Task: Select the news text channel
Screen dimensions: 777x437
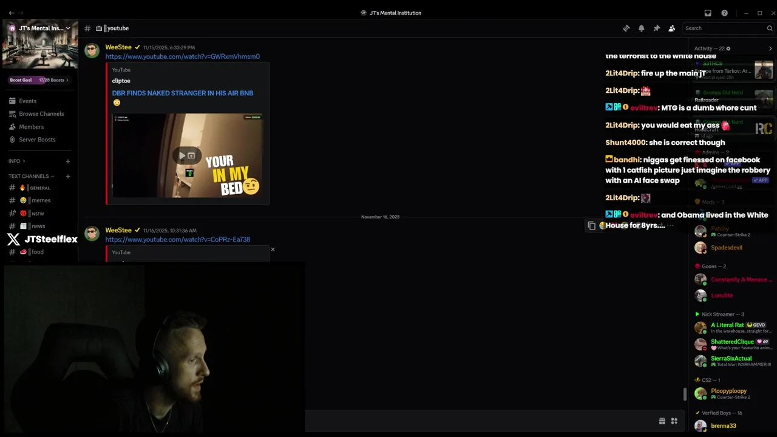Action: pos(39,226)
